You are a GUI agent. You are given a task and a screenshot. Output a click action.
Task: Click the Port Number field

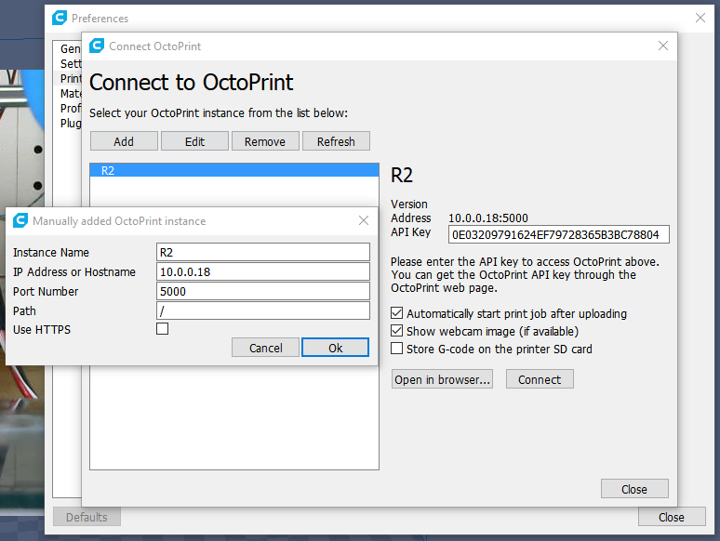263,291
